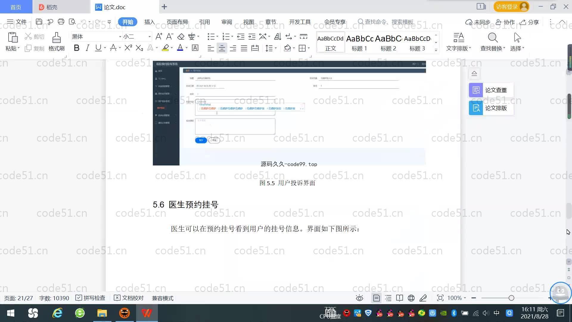Open the font name dropdown
The height and width of the screenshot is (322, 572).
pos(120,37)
